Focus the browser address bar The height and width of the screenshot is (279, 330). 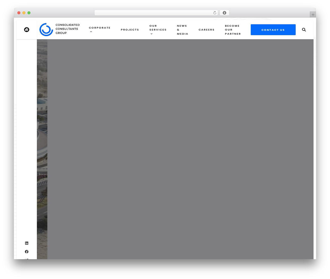pos(156,13)
